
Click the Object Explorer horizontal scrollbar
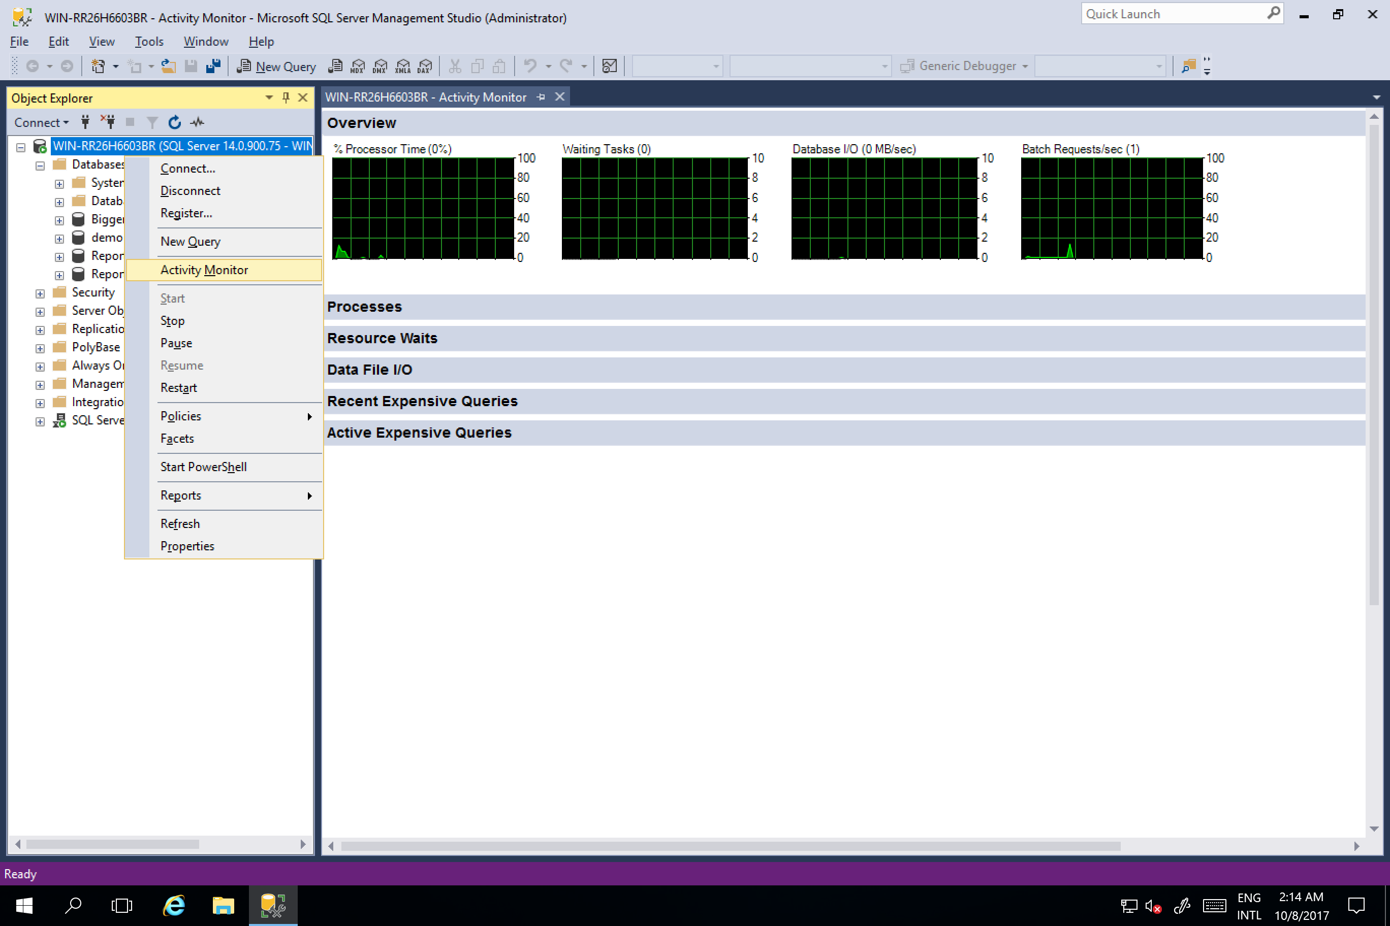click(x=113, y=844)
